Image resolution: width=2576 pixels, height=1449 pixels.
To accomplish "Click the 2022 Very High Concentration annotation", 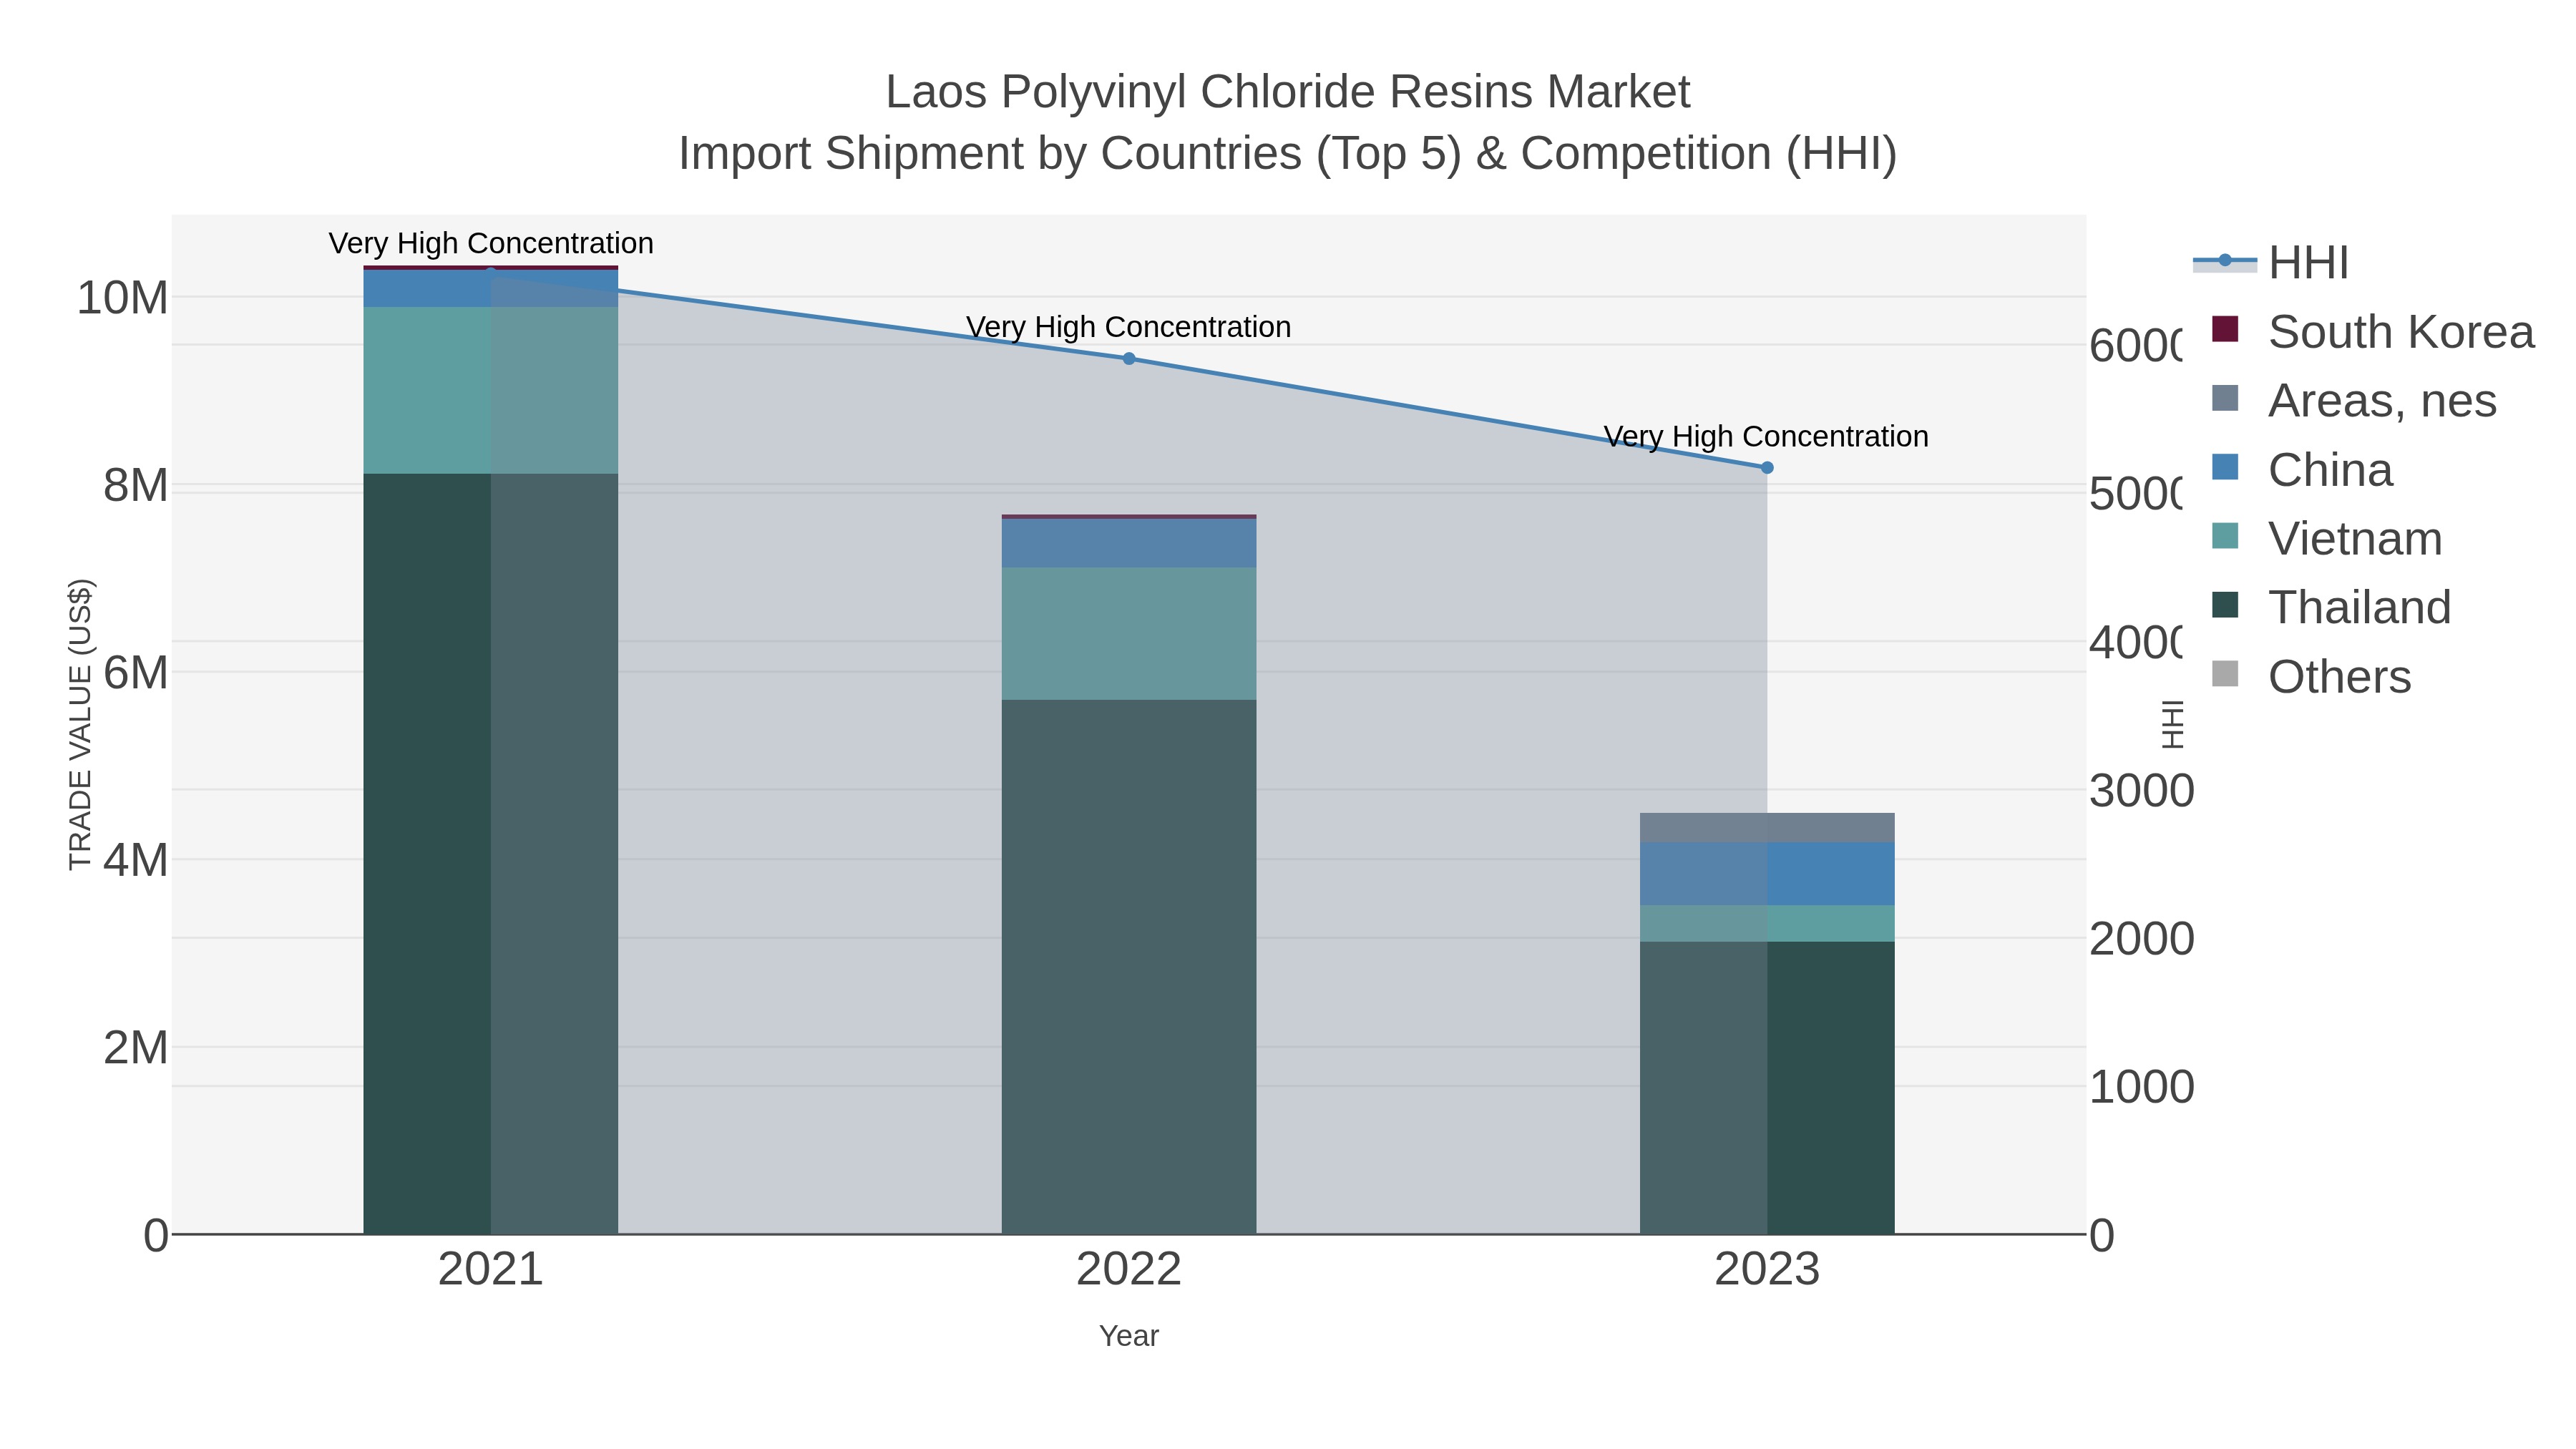I will tap(1129, 327).
